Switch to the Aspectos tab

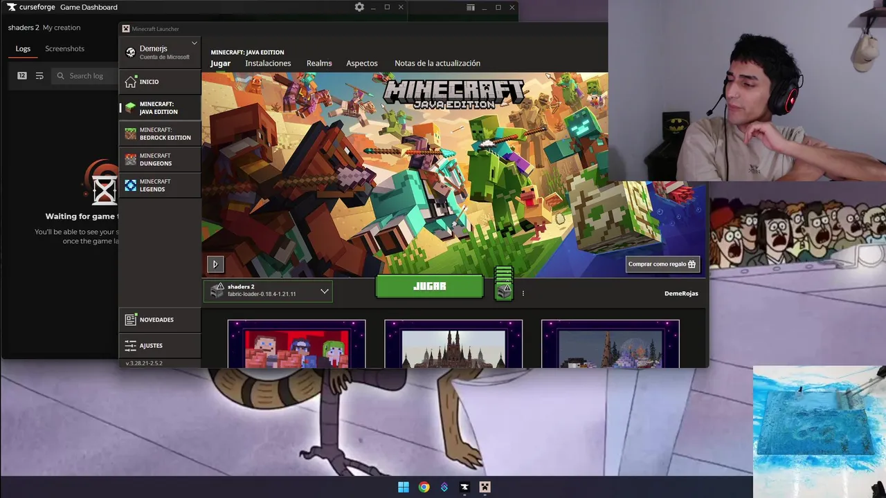click(x=362, y=64)
